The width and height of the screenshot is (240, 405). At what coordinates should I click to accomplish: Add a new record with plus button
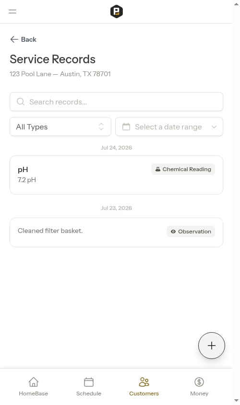[x=212, y=346]
